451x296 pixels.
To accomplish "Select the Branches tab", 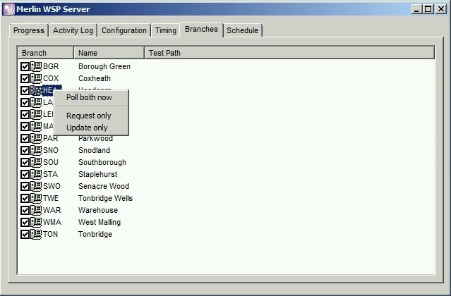I will [201, 30].
